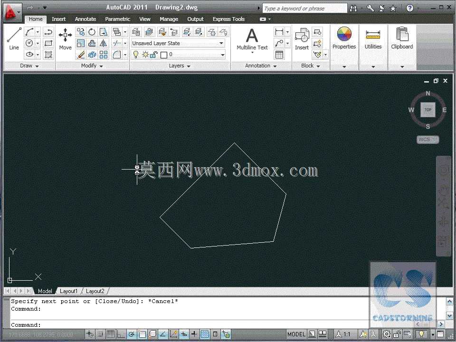Screen dimensions: 456x342
Task: Open Layer Properties manager icon
Action: click(x=136, y=32)
